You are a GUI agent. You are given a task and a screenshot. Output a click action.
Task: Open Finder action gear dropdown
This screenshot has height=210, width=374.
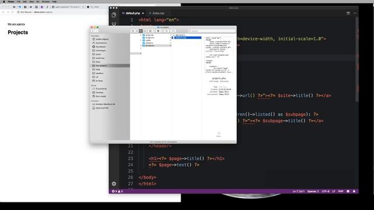point(160,31)
